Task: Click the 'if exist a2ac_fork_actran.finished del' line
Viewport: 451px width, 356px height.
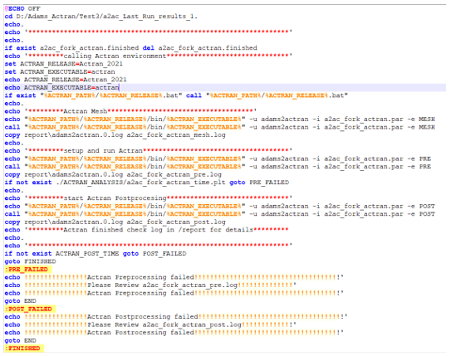Action: point(131,48)
